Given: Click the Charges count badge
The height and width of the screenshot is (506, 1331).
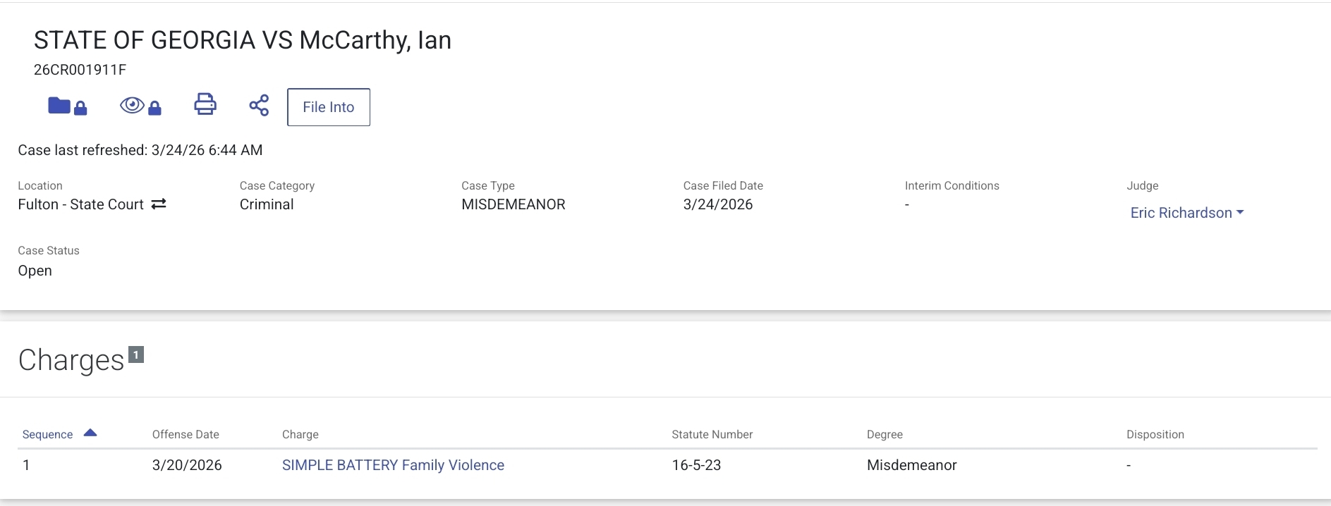Looking at the screenshot, I should (136, 354).
